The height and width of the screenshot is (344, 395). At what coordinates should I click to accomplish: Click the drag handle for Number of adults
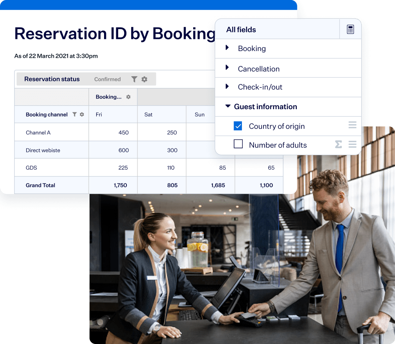click(x=352, y=145)
